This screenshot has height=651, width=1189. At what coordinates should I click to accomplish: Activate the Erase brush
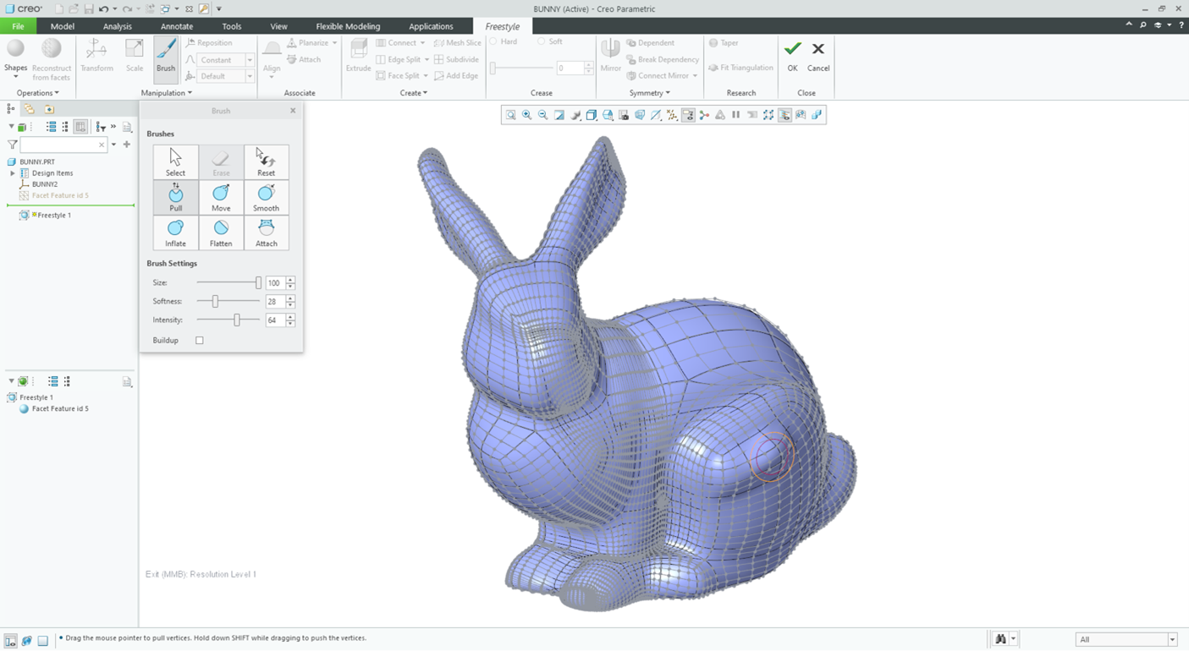(221, 161)
